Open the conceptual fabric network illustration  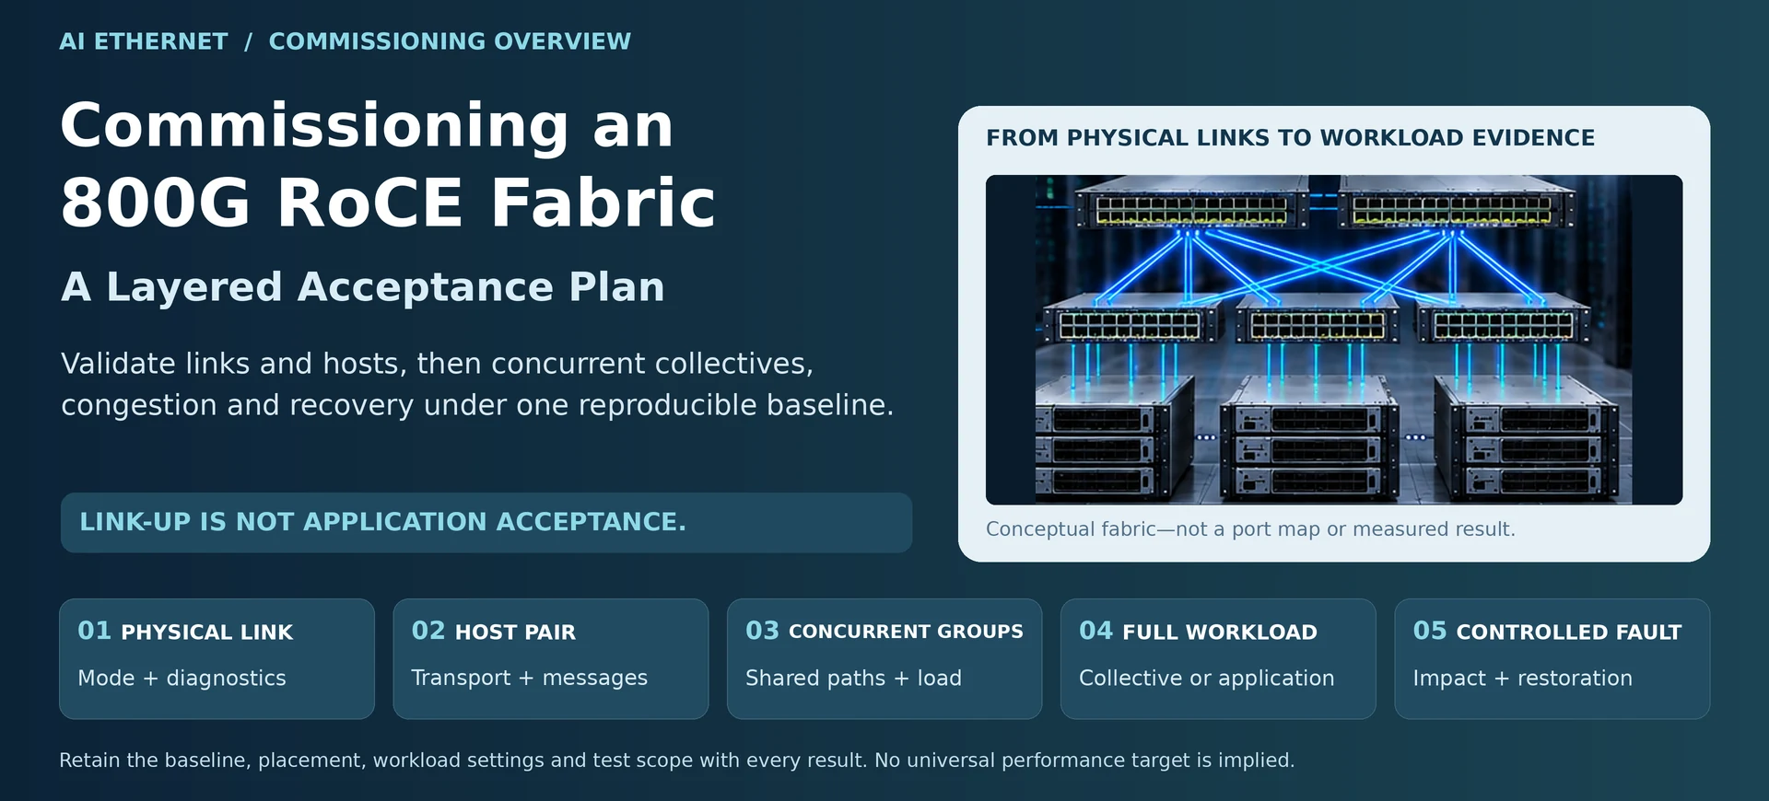1334,340
